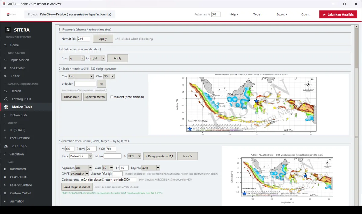362x214 pixels.
Task: Click the lat,lon input in section 6
Action: coord(113,156)
